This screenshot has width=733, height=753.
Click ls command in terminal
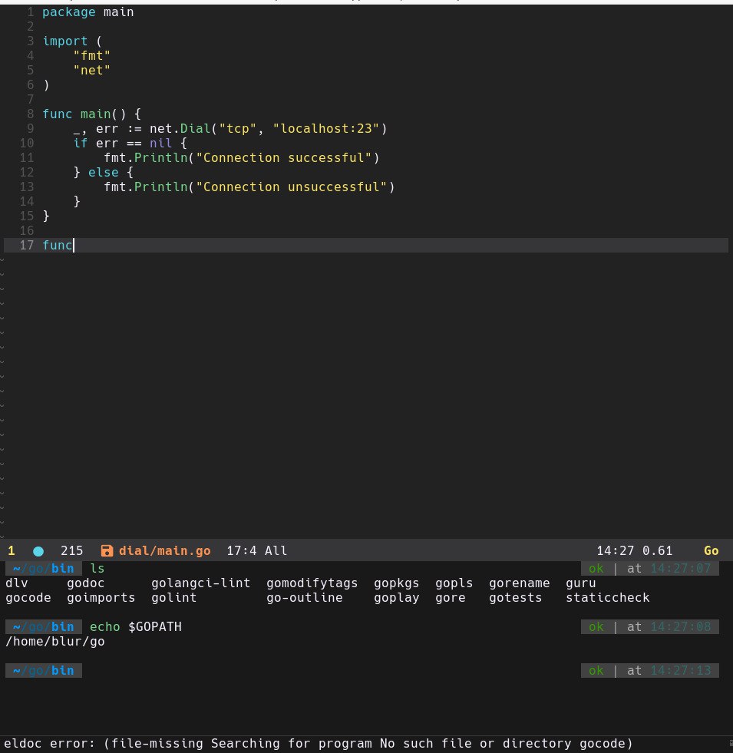(97, 569)
